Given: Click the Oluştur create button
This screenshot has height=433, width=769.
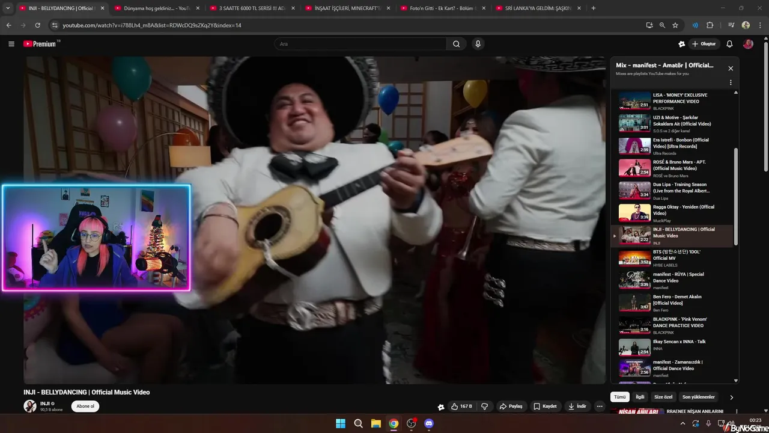Looking at the screenshot, I should pos(704,44).
